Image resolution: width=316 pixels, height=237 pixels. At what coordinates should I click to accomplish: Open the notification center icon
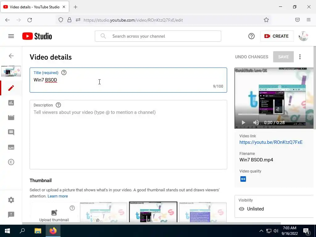(306, 231)
